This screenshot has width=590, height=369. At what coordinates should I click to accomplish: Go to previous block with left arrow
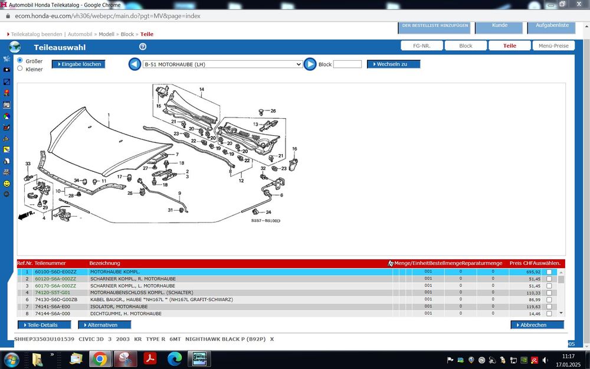click(x=135, y=64)
